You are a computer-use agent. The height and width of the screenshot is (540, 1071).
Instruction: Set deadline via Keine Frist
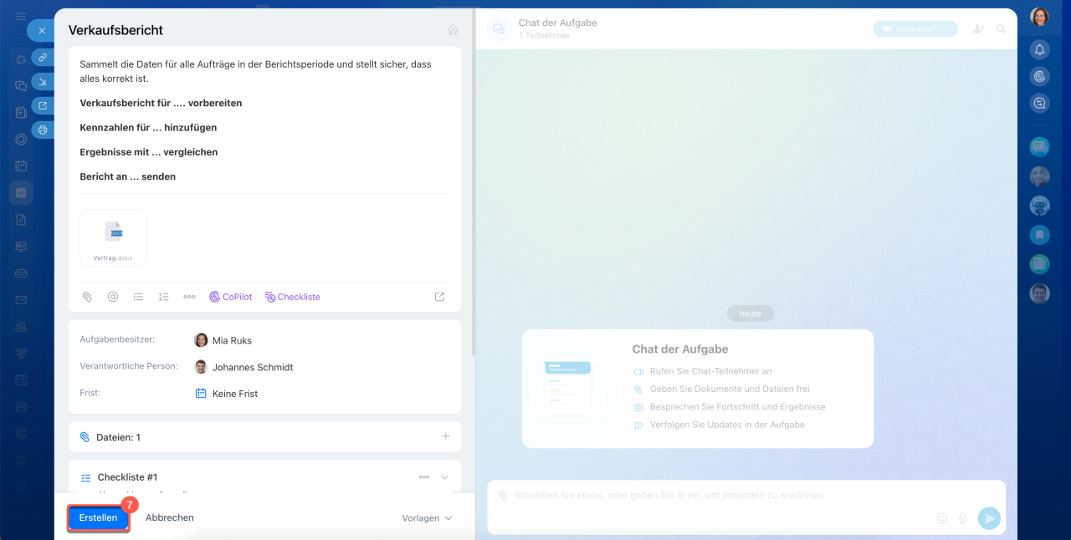(x=227, y=394)
